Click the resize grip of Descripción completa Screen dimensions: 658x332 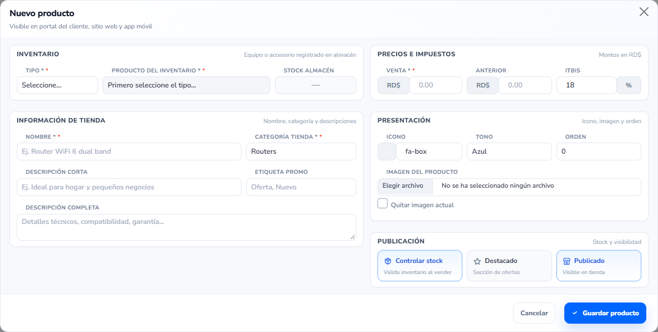point(352,237)
